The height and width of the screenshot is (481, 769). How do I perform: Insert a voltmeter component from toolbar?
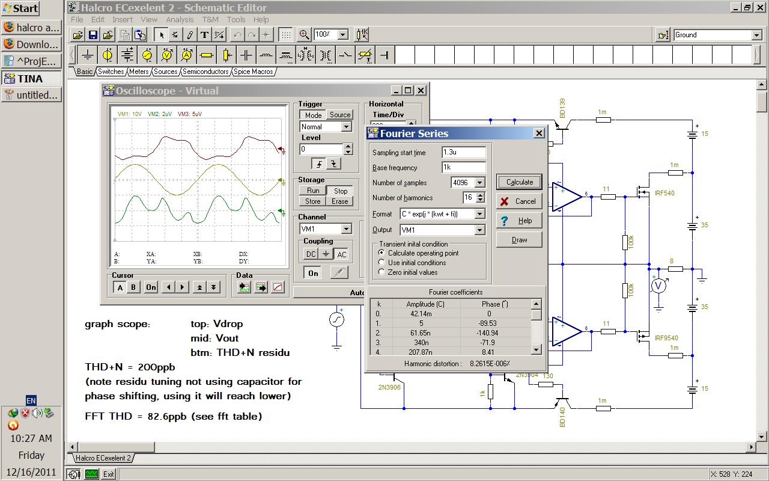point(167,55)
